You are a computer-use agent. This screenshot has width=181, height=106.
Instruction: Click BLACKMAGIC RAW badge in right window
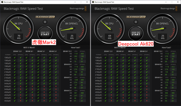pos(136,17)
